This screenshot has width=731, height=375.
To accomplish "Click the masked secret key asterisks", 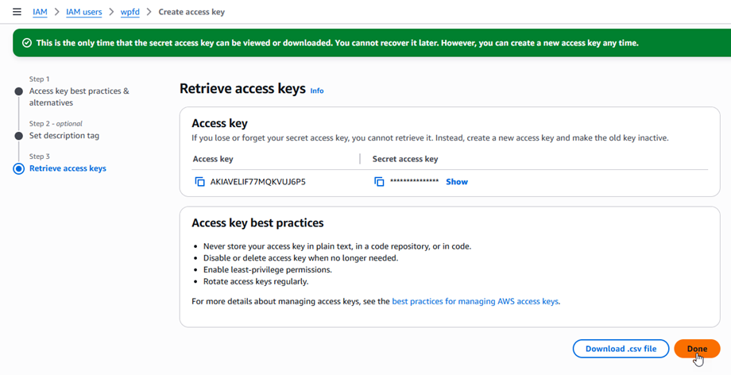I will [415, 181].
